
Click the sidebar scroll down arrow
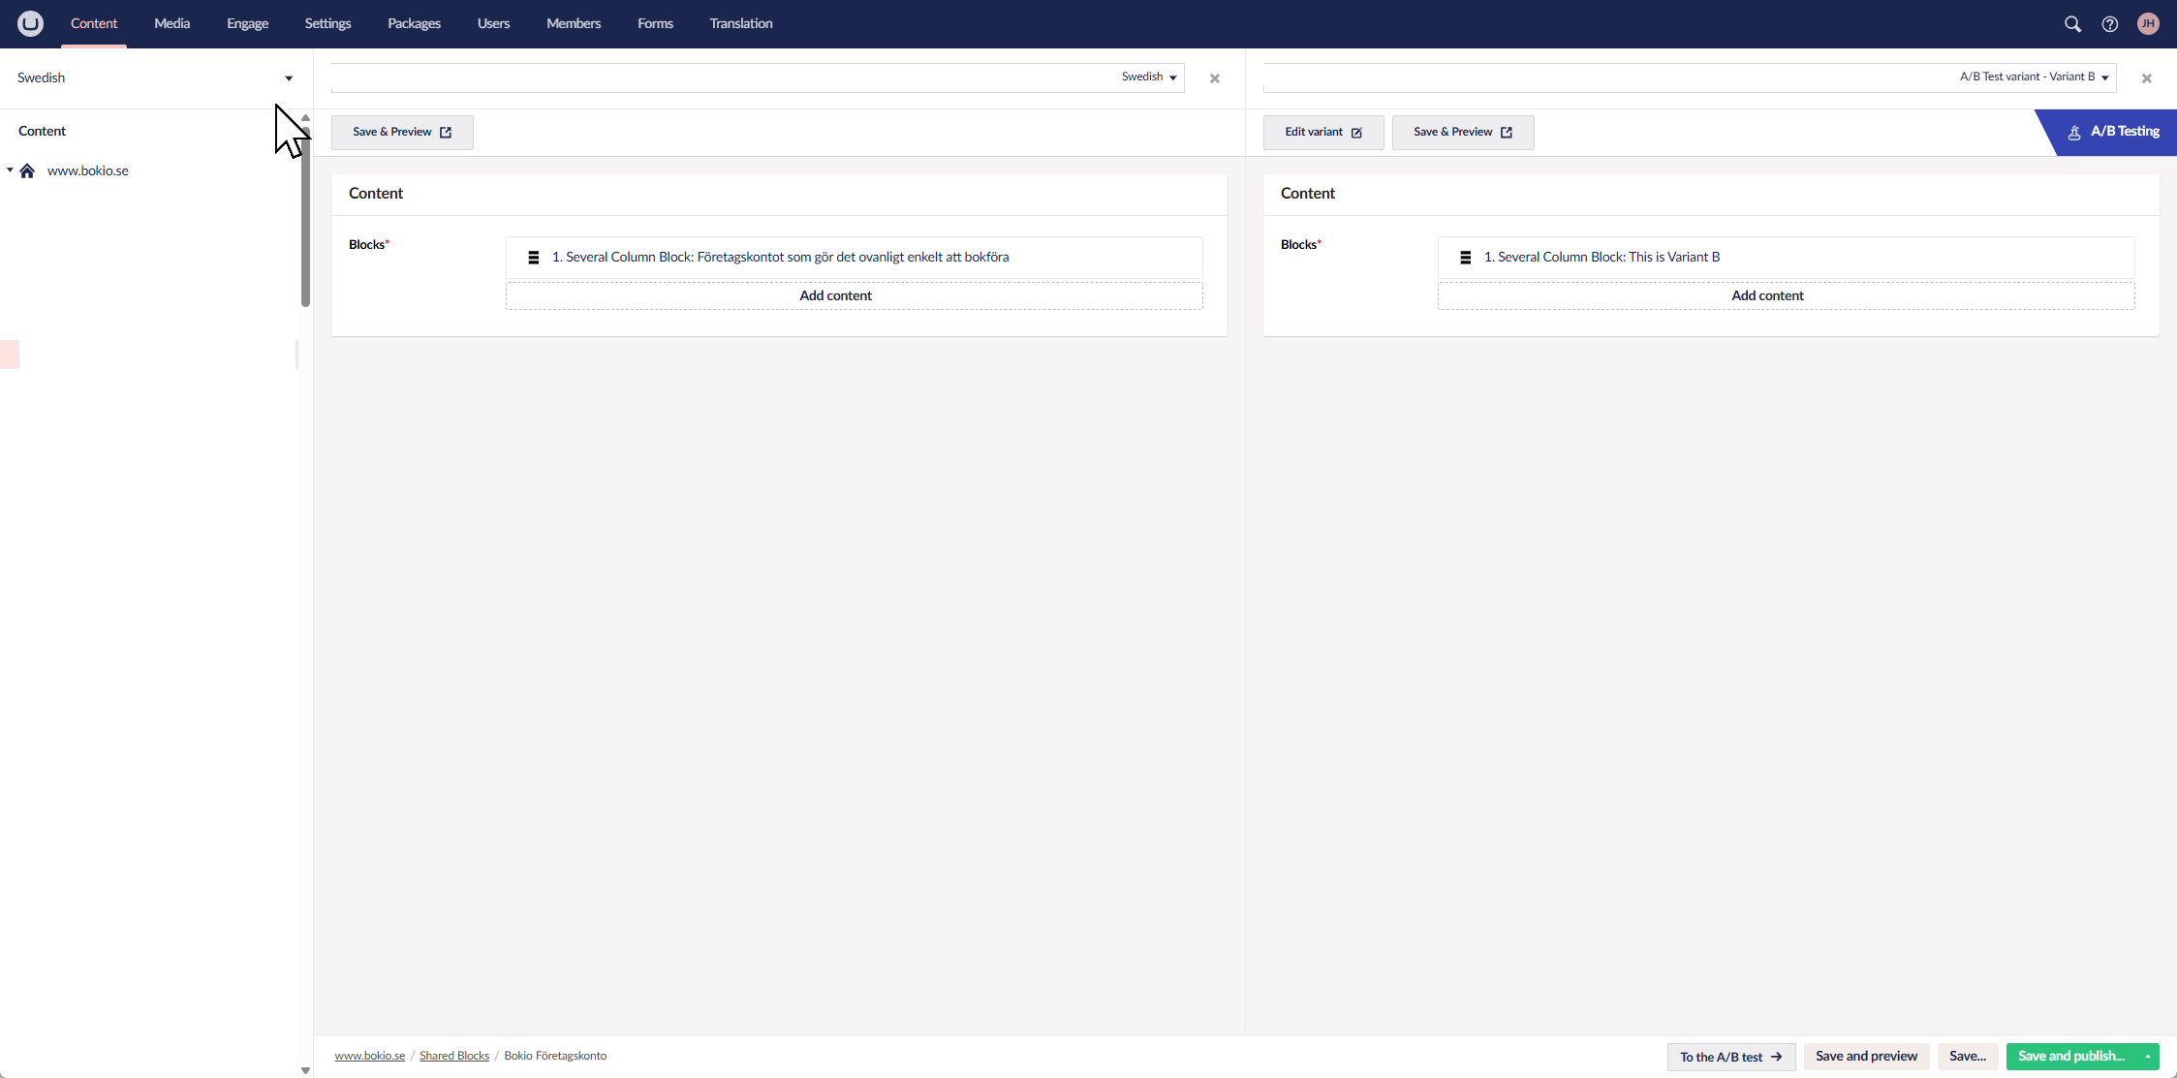305,1070
